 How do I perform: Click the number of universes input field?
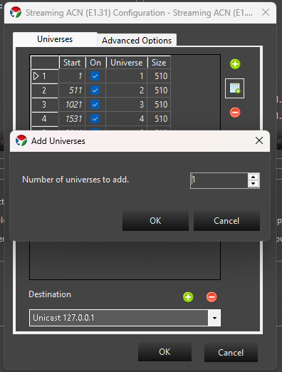click(x=219, y=180)
